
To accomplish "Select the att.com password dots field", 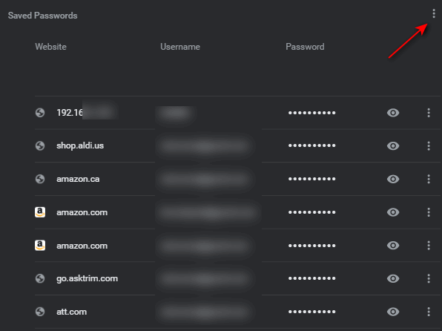I will coord(311,312).
